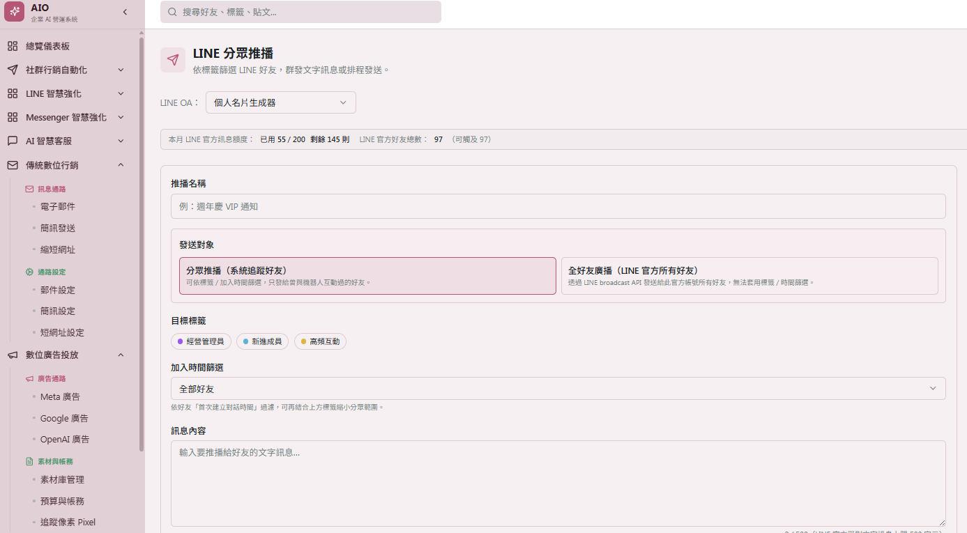Click the 社群行銷自動化 paper plane icon
The height and width of the screenshot is (533, 967).
(13, 70)
